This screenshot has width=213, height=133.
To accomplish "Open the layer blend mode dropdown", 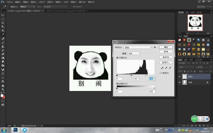I will [x=186, y=67].
